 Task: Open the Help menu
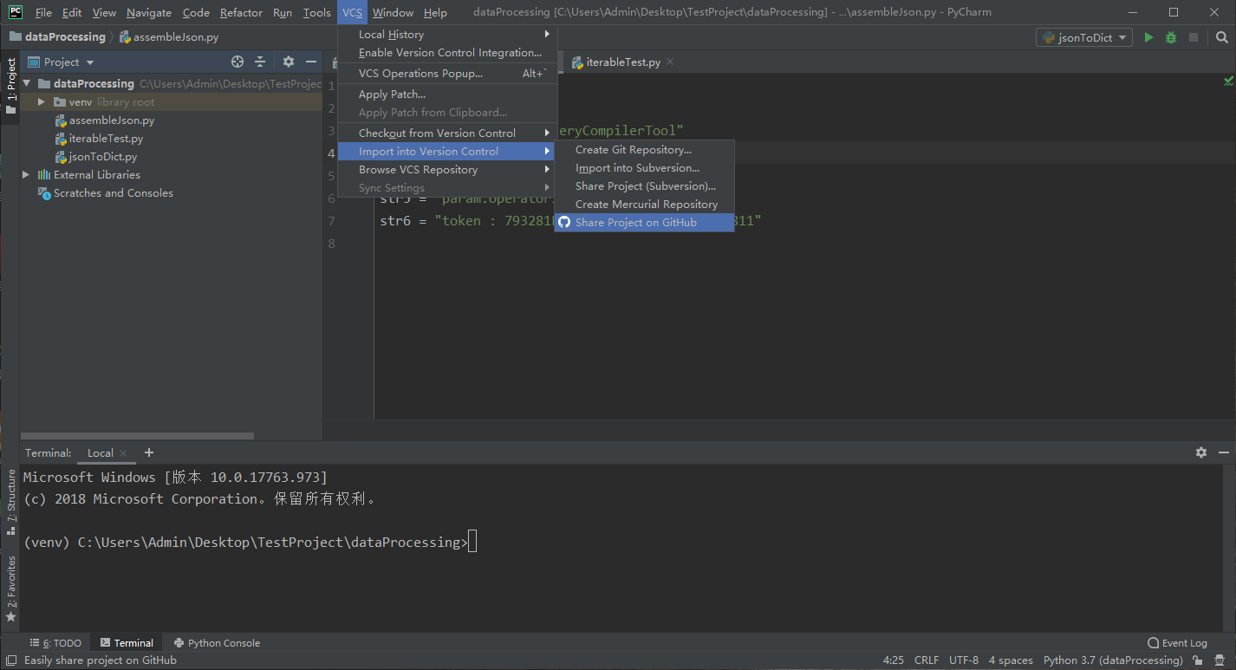coord(435,12)
